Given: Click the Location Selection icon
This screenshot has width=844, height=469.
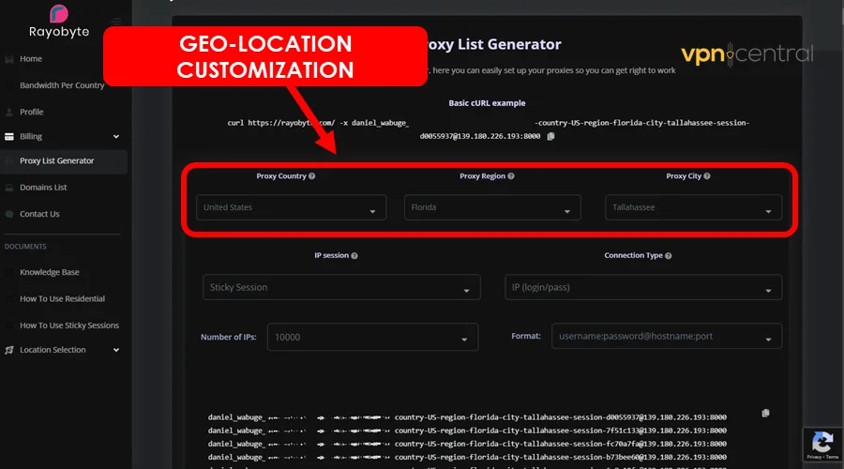Looking at the screenshot, I should pos(9,350).
